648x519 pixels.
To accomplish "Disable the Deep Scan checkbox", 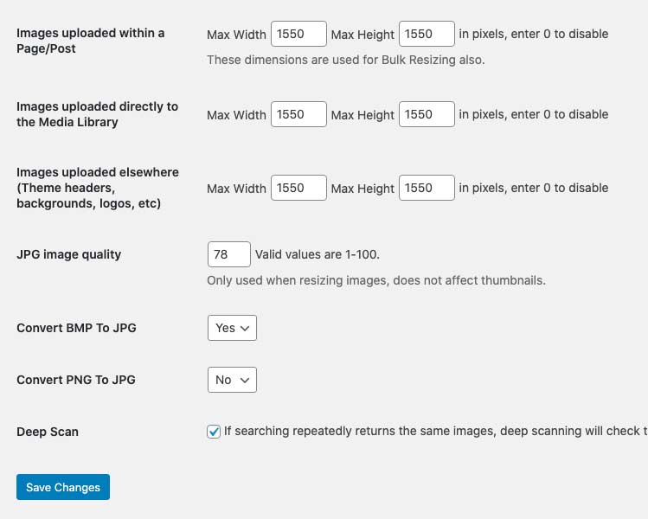I will [x=214, y=432].
